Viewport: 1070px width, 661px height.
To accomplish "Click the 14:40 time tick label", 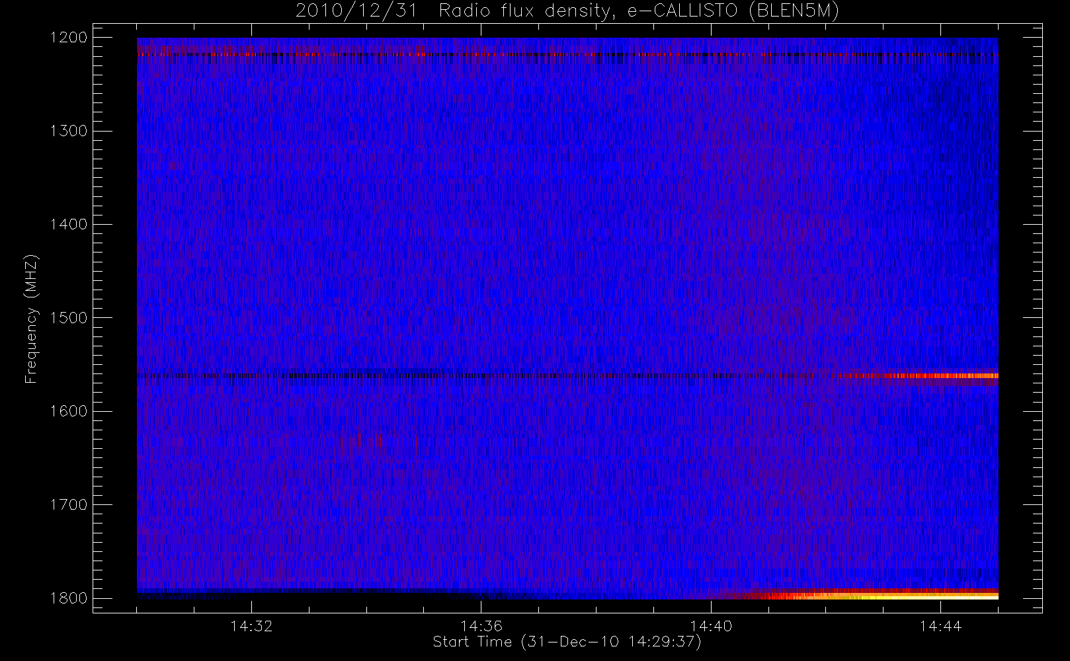I will [711, 626].
